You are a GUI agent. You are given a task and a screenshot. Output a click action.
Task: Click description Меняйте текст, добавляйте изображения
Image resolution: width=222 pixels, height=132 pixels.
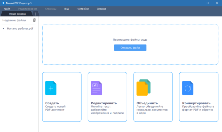[107, 110]
